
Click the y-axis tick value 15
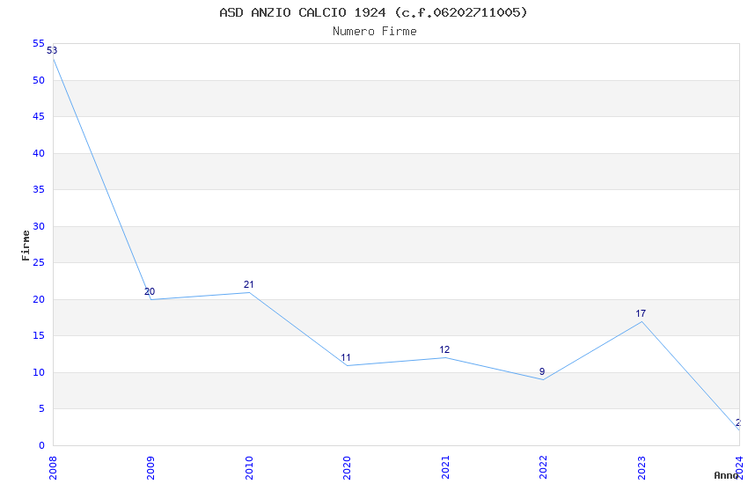click(x=39, y=335)
